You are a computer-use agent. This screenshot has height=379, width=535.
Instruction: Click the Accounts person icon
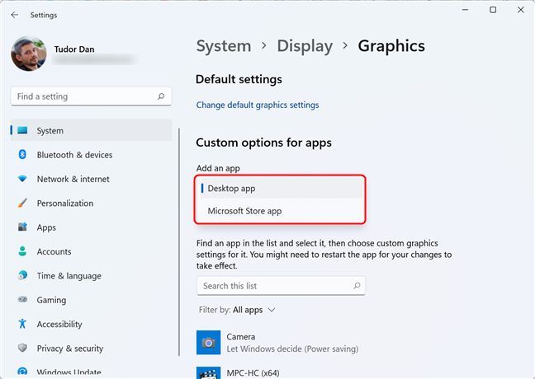tap(22, 251)
